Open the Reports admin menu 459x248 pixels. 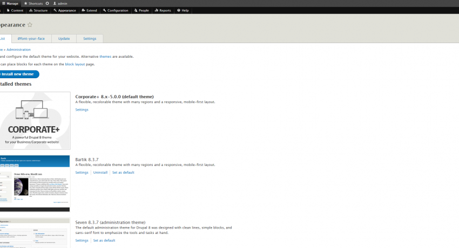(x=163, y=11)
